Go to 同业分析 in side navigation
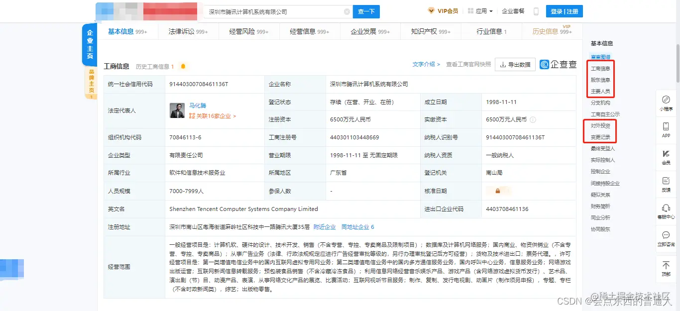This screenshot has height=311, width=680. coord(600,218)
